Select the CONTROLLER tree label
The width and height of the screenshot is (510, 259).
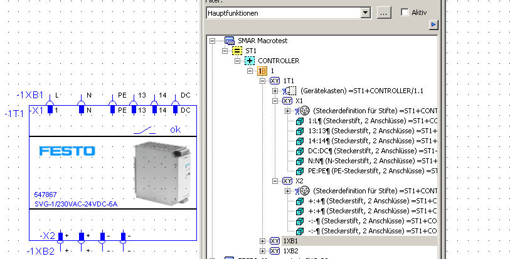279,61
